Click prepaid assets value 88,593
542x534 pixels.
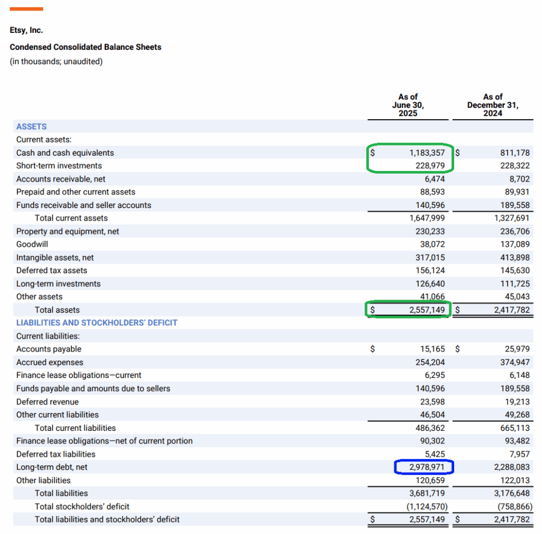(x=432, y=192)
